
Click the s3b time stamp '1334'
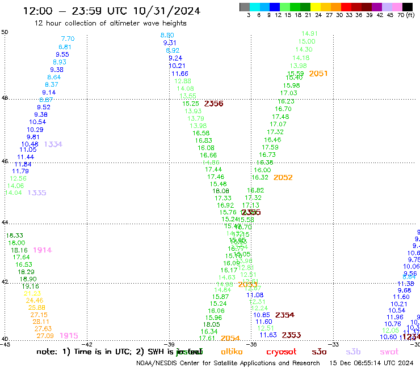click(53, 144)
